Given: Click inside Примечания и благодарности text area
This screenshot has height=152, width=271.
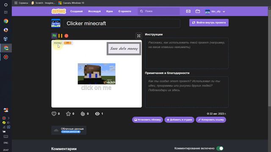Looking at the screenshot, I should click(187, 92).
